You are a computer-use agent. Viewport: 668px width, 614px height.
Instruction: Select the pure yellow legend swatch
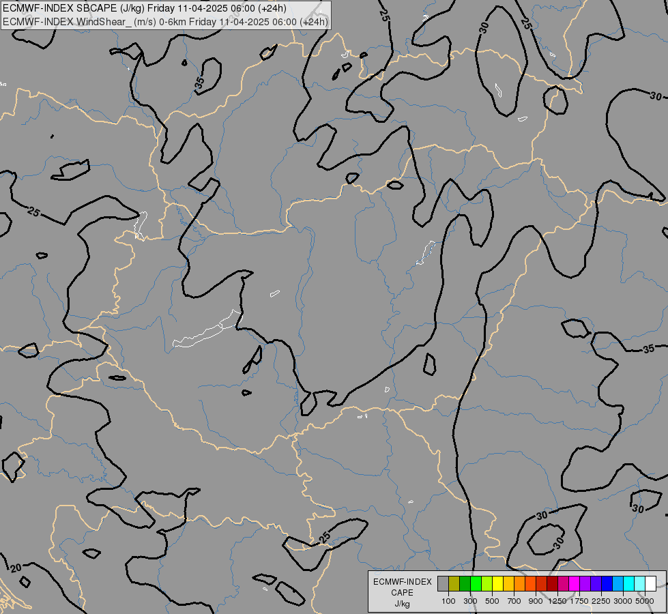click(x=497, y=583)
